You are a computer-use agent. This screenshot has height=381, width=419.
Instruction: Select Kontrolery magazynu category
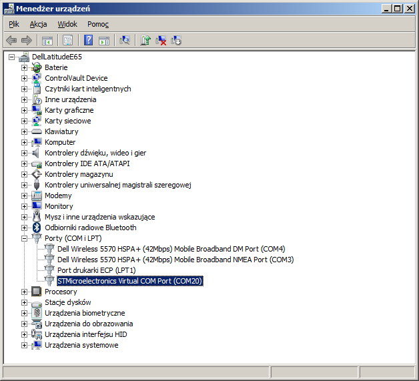click(79, 174)
